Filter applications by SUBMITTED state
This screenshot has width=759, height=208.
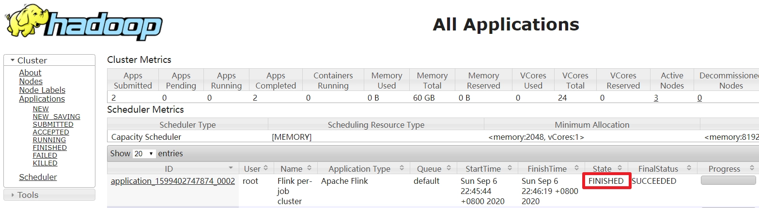(53, 124)
